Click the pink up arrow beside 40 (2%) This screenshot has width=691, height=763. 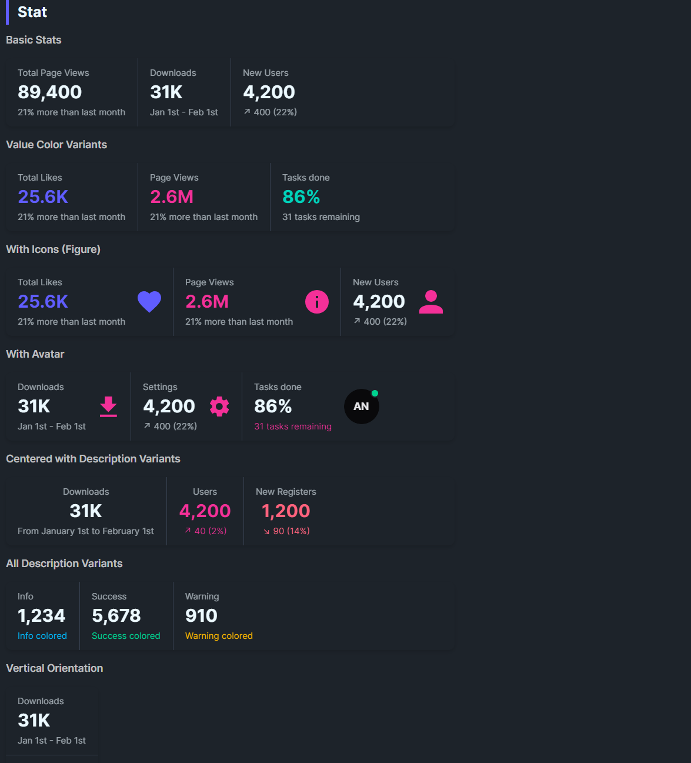point(188,531)
